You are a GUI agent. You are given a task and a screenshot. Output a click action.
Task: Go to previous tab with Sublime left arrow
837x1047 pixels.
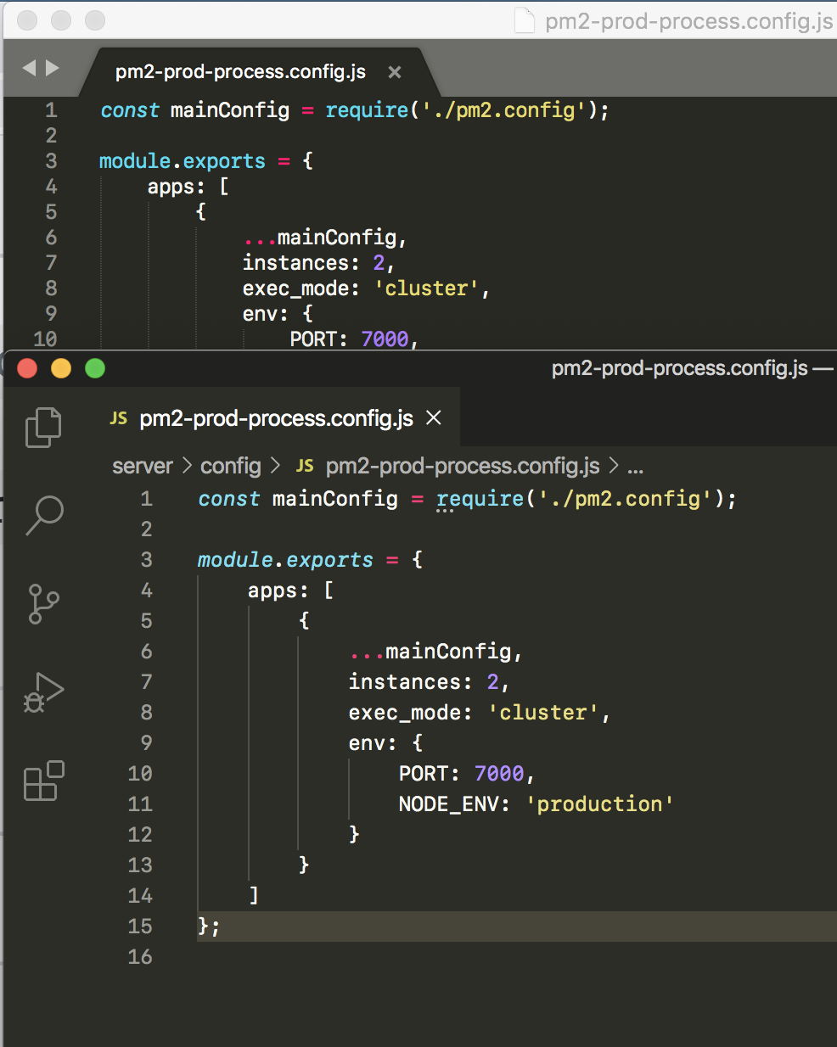29,68
